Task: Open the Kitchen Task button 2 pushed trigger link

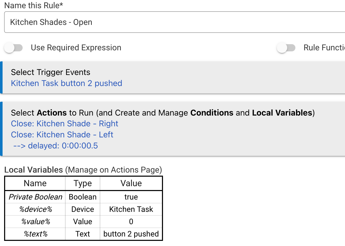Action: pyautogui.click(x=66, y=83)
